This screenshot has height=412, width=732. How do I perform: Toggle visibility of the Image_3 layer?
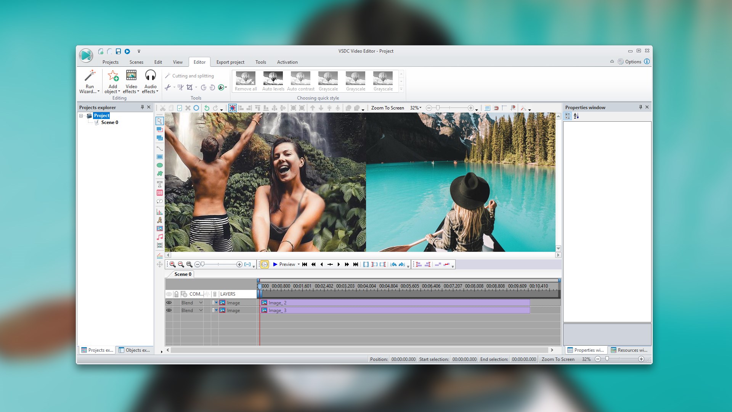tap(169, 311)
